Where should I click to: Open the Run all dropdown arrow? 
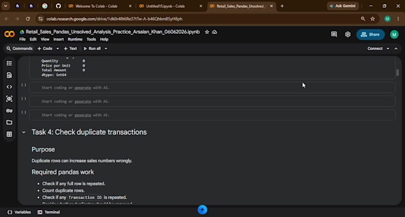pyautogui.click(x=106, y=49)
